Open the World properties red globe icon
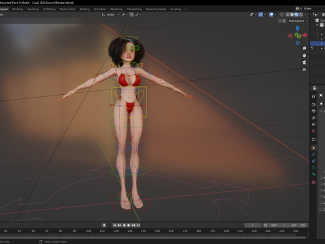 coord(313,131)
